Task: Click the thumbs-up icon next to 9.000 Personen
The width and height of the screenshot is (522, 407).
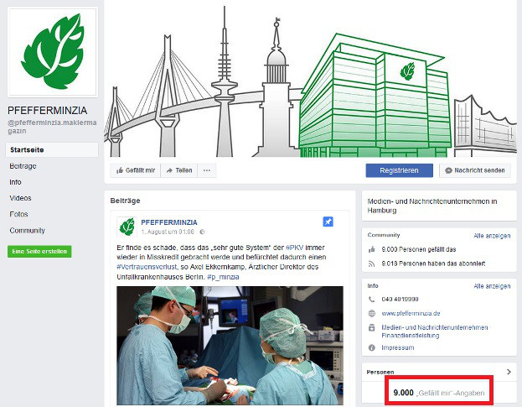Action: pos(372,249)
